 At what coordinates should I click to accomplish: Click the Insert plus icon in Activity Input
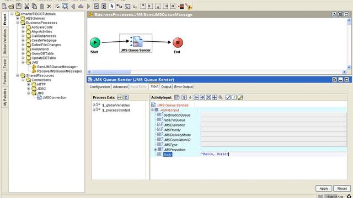215,97
